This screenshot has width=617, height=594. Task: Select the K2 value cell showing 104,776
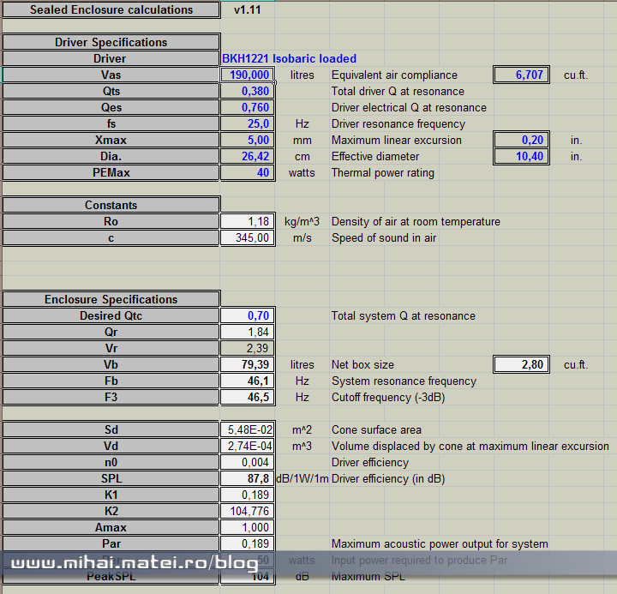[248, 512]
